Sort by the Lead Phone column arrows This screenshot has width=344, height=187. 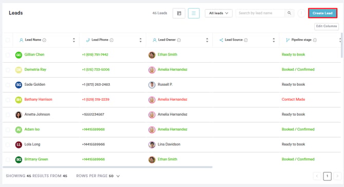point(141,40)
